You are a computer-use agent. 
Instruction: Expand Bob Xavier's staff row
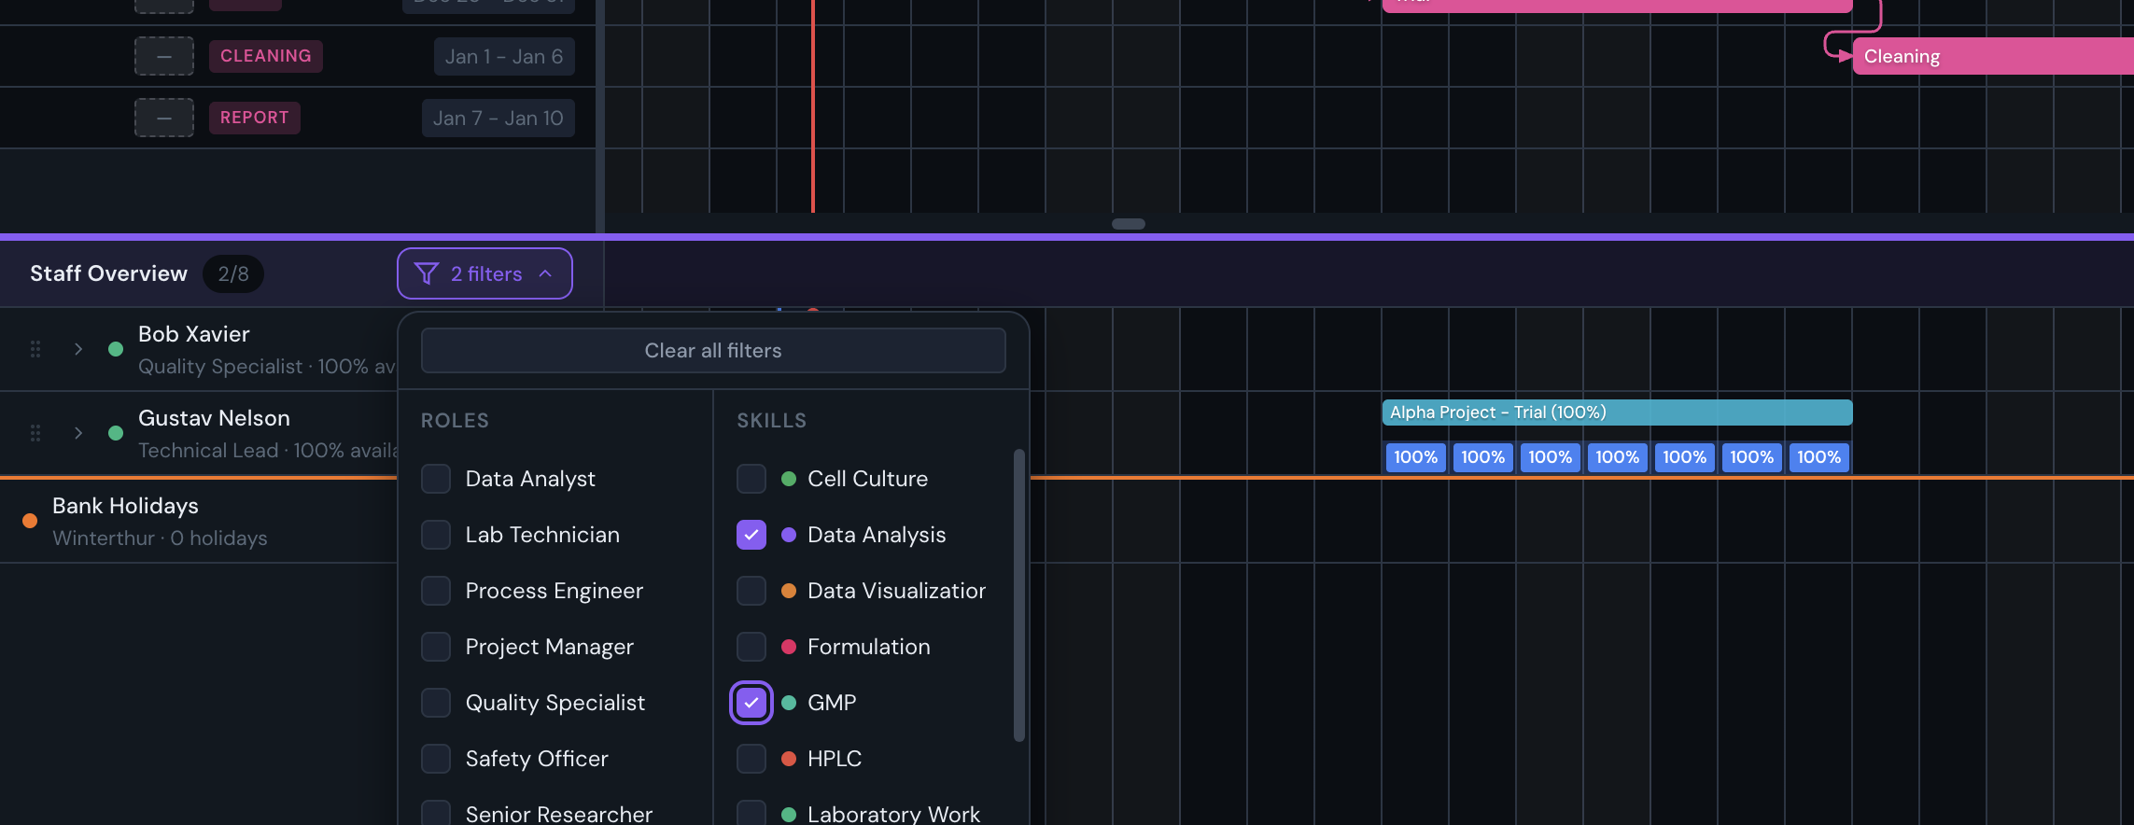click(78, 349)
